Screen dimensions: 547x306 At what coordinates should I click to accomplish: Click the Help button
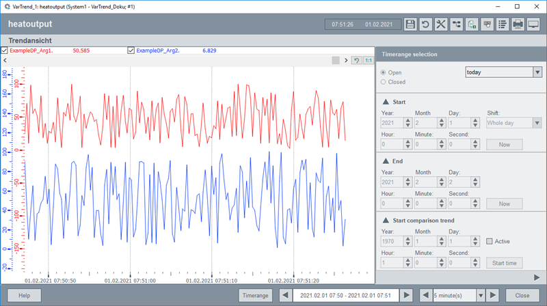[25, 295]
